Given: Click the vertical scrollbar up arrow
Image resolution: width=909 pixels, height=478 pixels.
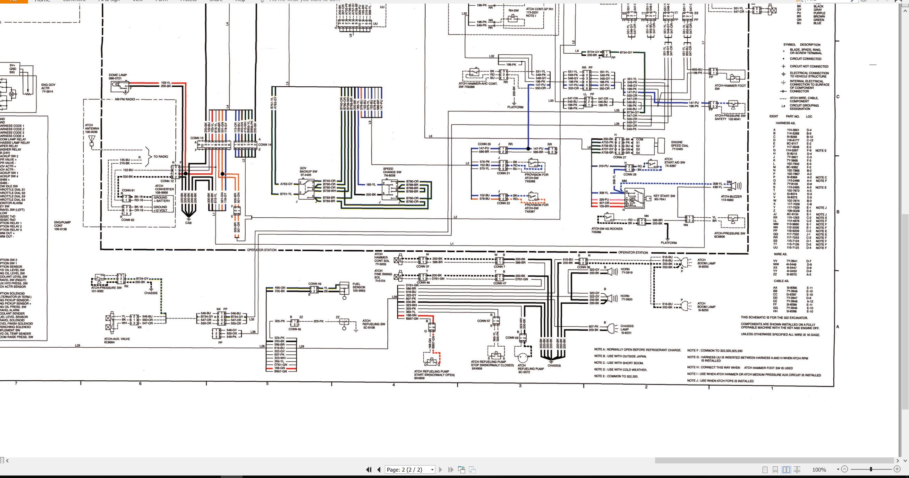Looking at the screenshot, I should point(905,11).
